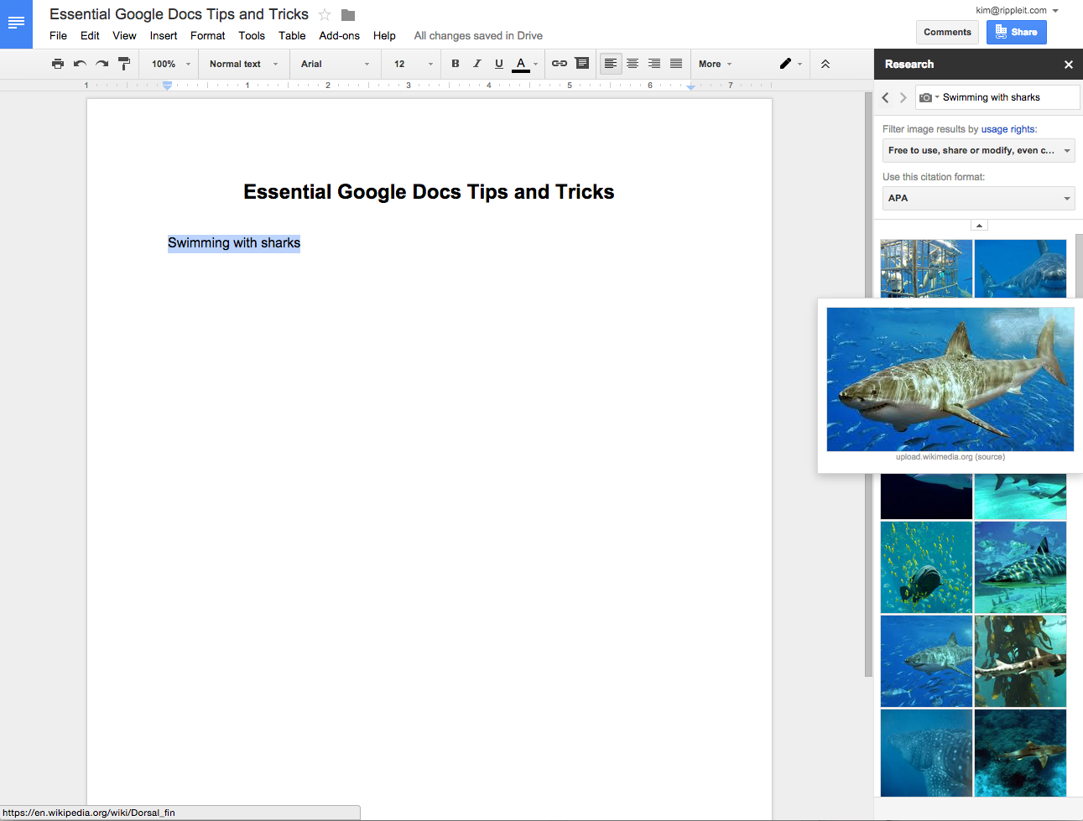
Task: Open the upload.wikimedia.org source link
Action: (x=950, y=457)
